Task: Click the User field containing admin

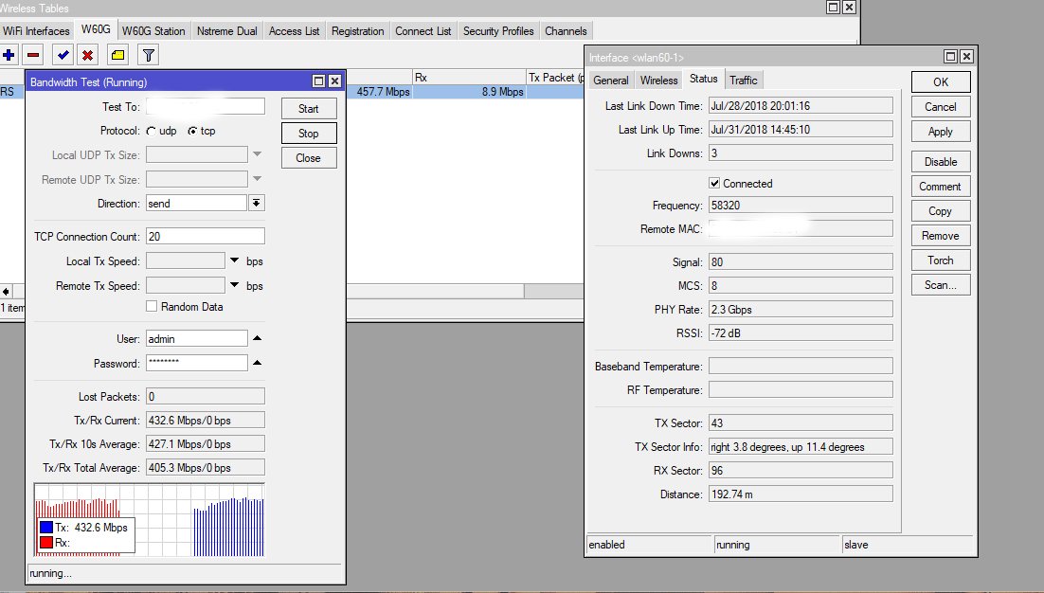Action: (x=196, y=339)
